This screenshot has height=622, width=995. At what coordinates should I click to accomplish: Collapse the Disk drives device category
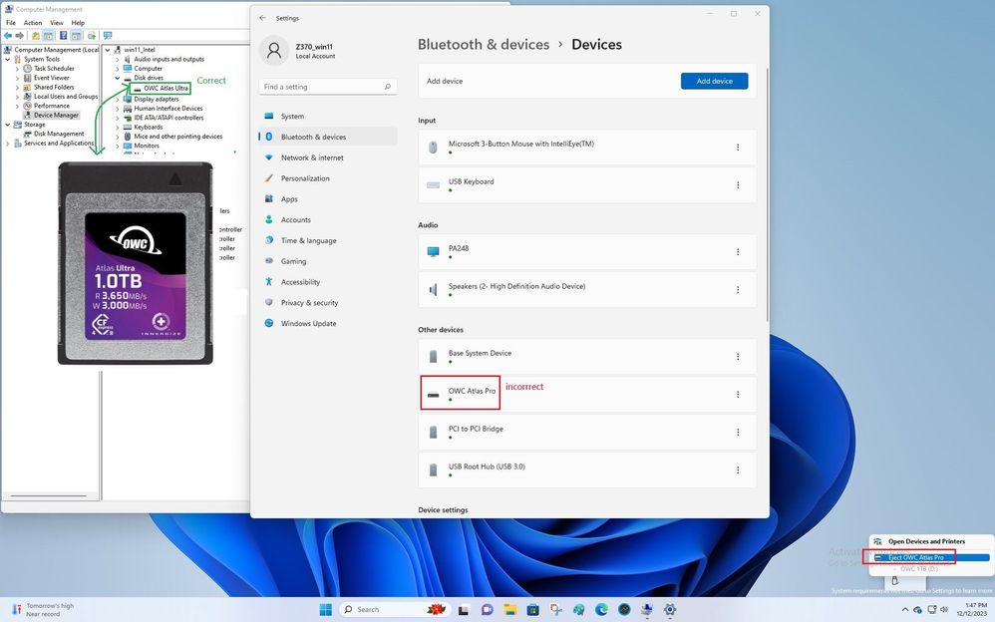[x=118, y=78]
